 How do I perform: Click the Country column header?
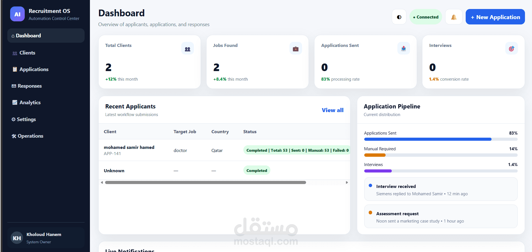(x=220, y=131)
